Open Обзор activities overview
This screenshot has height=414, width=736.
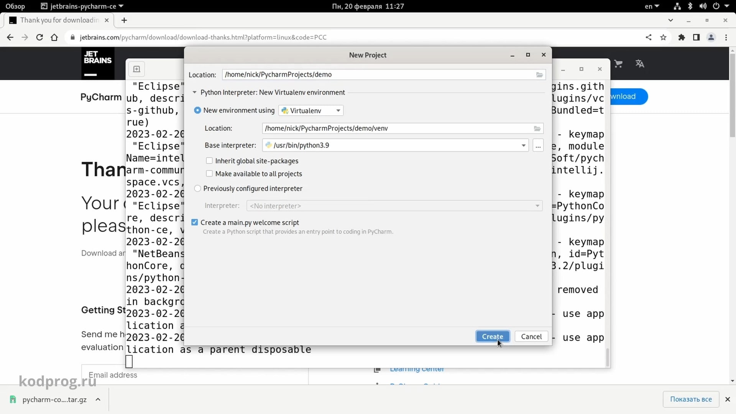tap(15, 6)
